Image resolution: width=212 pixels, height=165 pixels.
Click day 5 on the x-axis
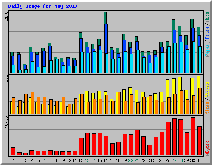[x=39, y=160]
